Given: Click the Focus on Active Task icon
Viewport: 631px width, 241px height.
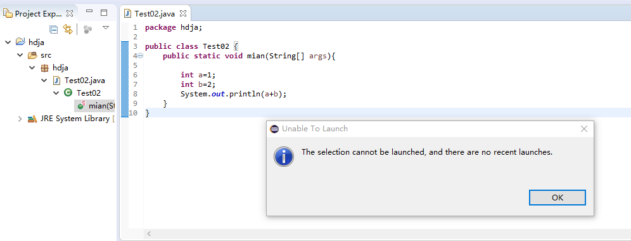Looking at the screenshot, I should [87, 29].
